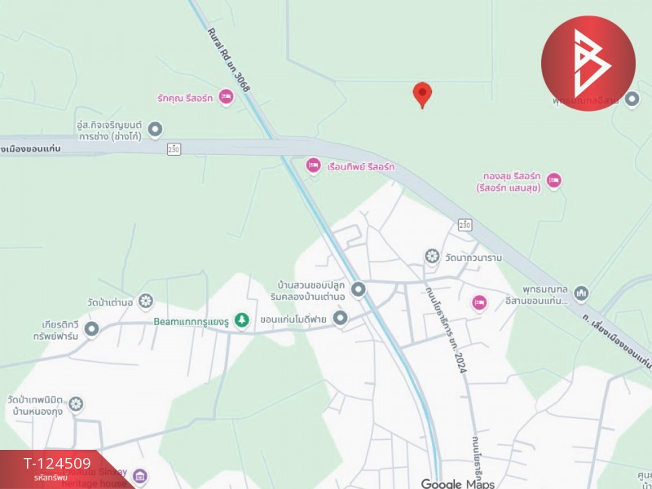Open the ขอนแก่นโมดิฟาย place marker
The height and width of the screenshot is (489, 652).
click(340, 319)
